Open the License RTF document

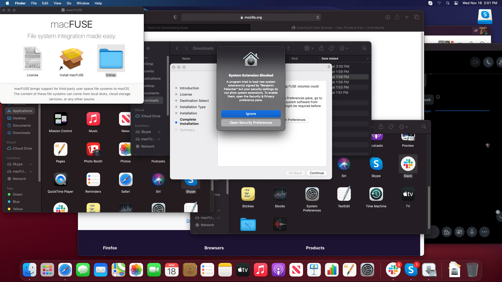point(32,58)
